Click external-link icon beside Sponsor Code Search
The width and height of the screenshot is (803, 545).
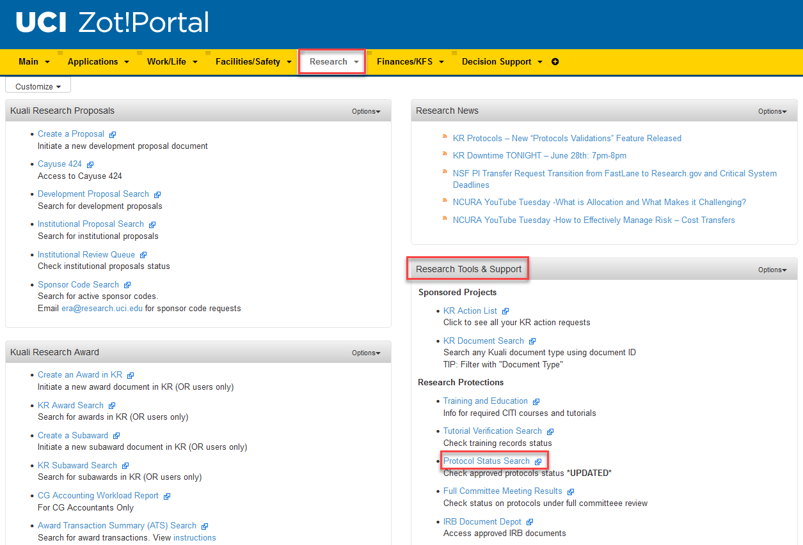click(127, 285)
